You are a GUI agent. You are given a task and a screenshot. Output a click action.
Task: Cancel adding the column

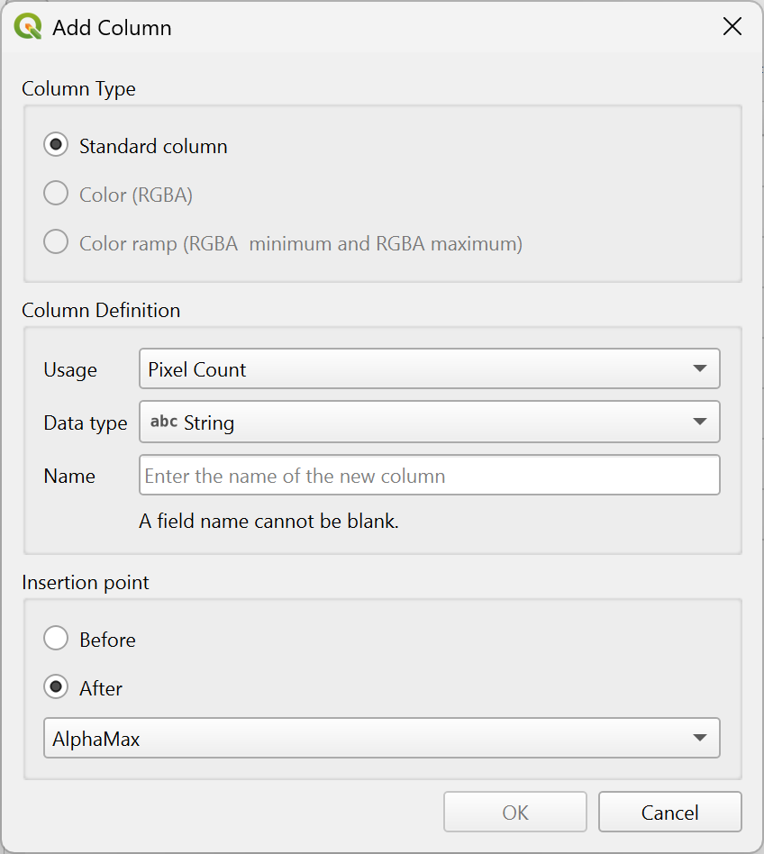[x=669, y=813]
